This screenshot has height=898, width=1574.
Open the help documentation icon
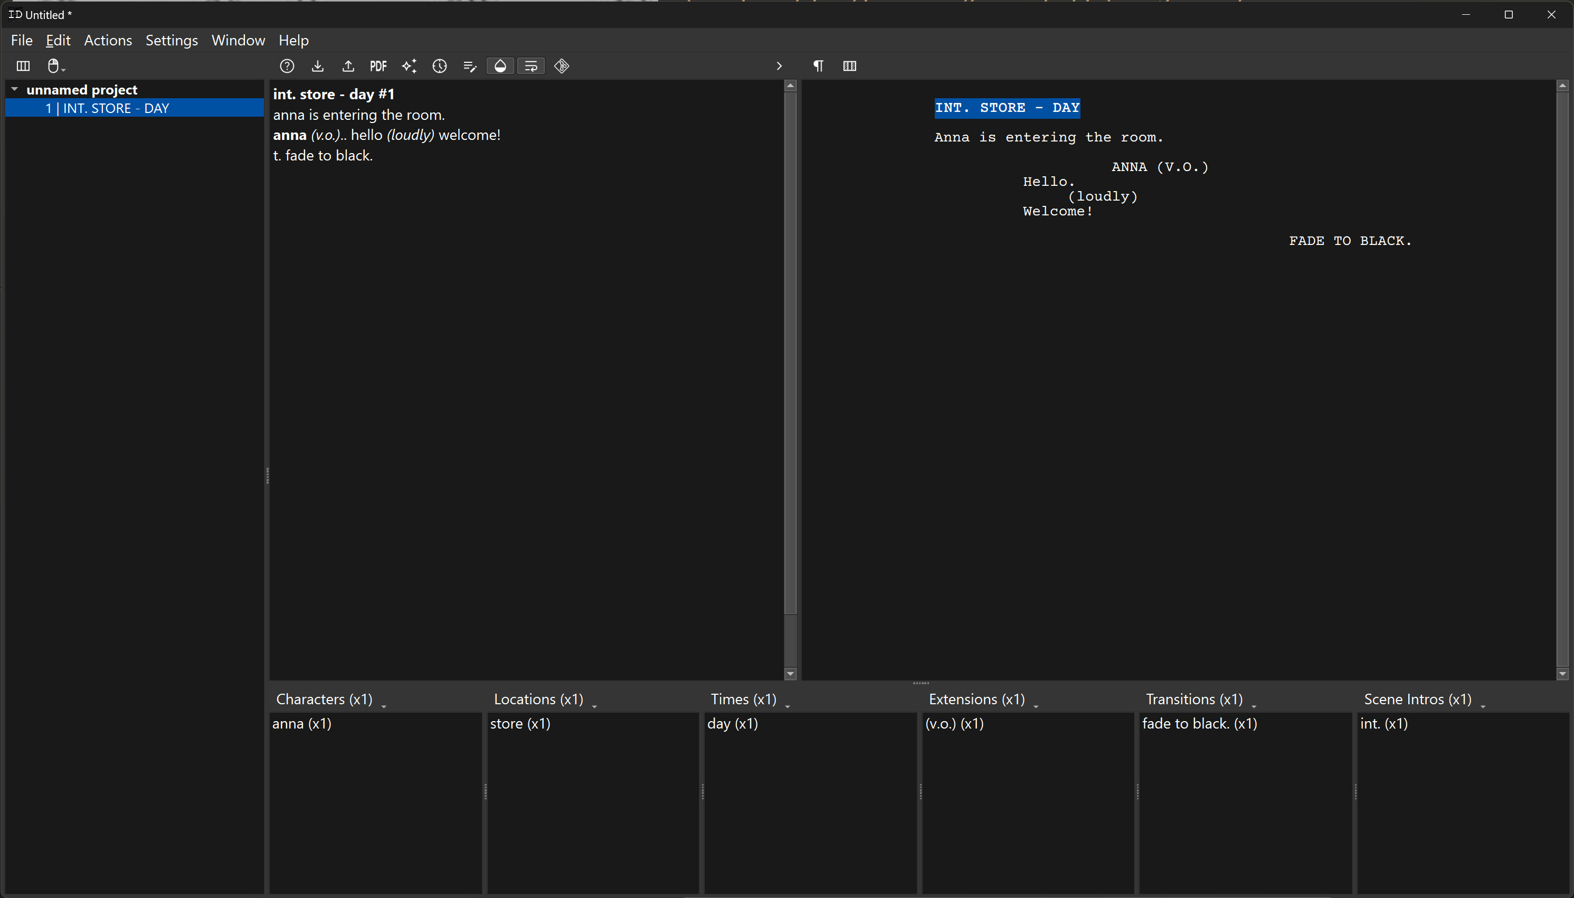(287, 66)
